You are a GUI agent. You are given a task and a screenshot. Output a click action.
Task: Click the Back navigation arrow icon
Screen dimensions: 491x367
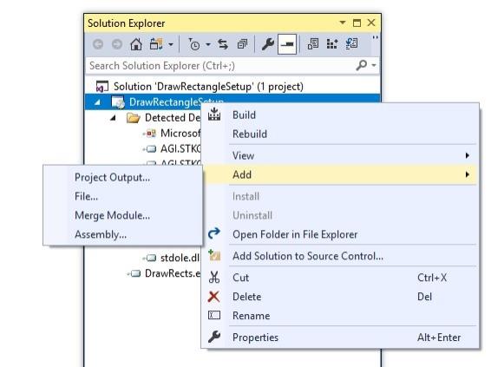click(98, 44)
